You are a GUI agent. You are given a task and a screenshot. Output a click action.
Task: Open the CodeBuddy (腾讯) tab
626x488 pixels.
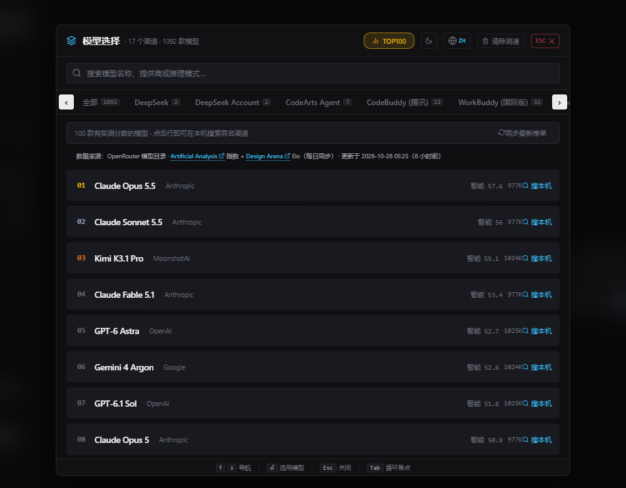click(404, 102)
